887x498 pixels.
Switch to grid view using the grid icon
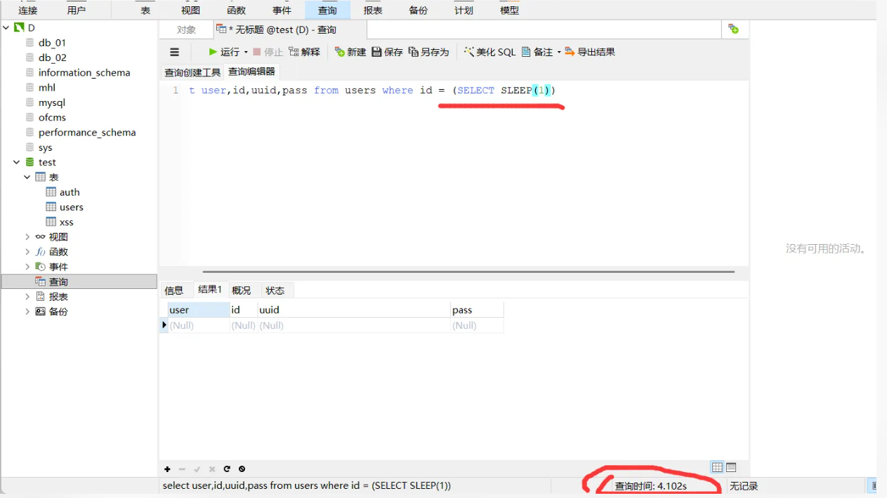[717, 466]
